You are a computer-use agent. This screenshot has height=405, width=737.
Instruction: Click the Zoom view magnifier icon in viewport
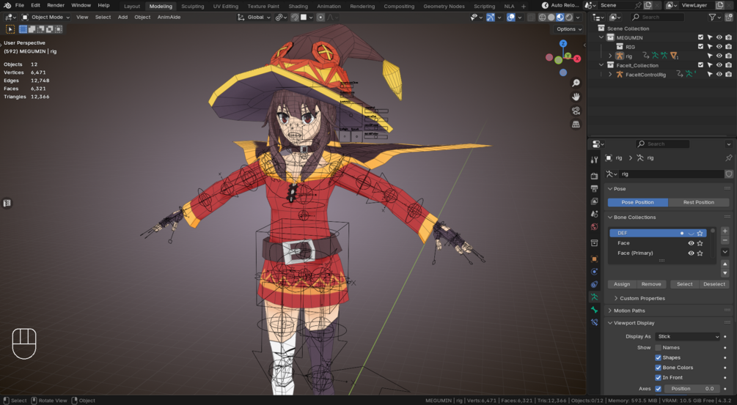576,83
